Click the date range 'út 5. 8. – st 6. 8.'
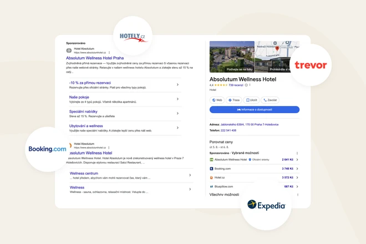This screenshot has width=366, height=244. click(x=219, y=147)
